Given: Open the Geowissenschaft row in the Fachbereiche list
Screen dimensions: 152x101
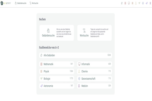Looking at the screenshot, I should click(94, 79).
